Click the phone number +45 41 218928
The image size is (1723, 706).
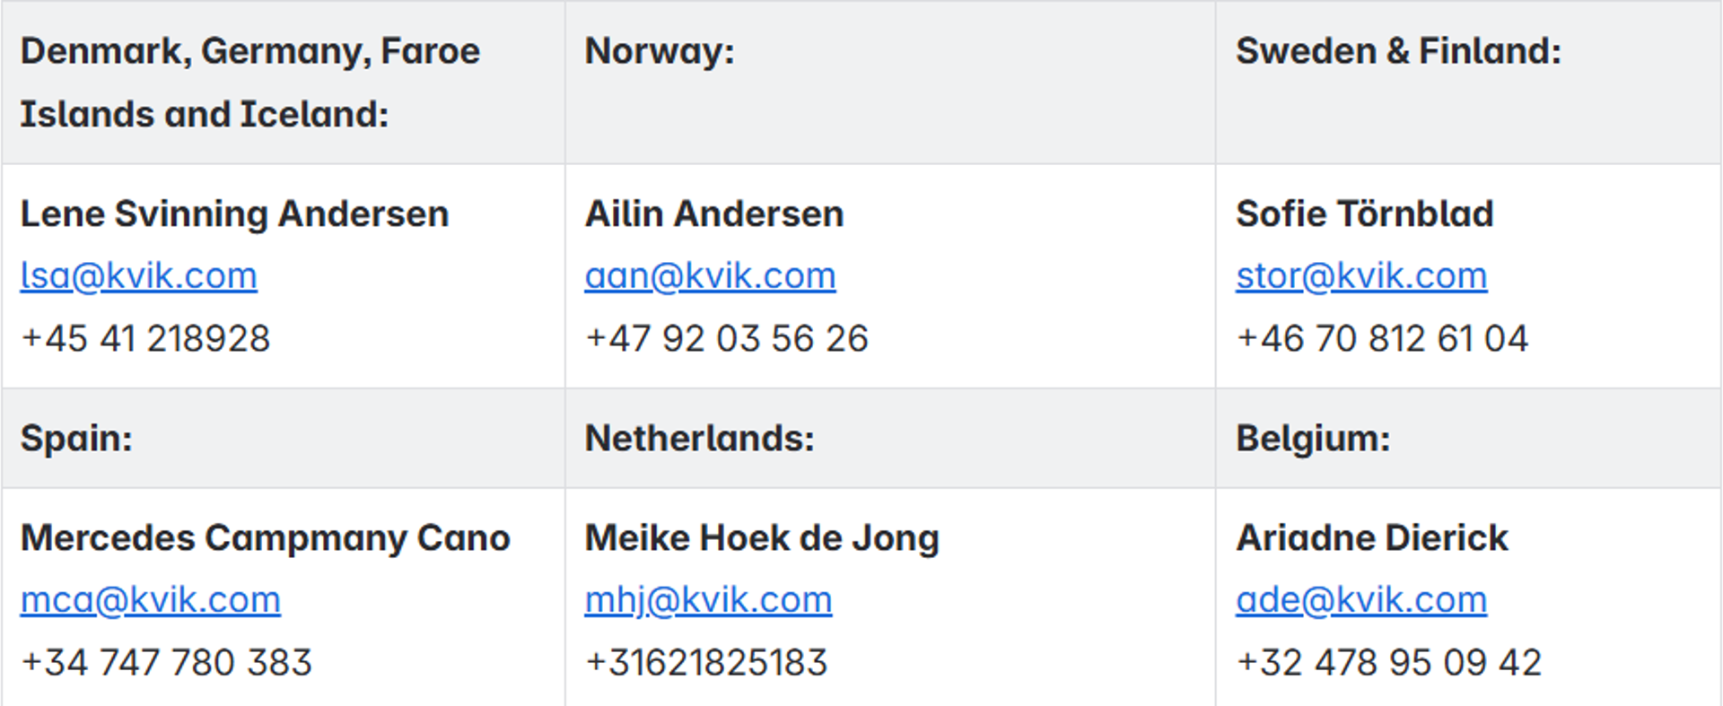tap(145, 339)
